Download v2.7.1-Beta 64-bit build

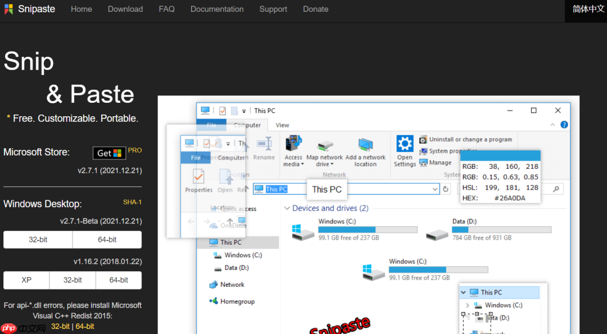[x=107, y=240]
